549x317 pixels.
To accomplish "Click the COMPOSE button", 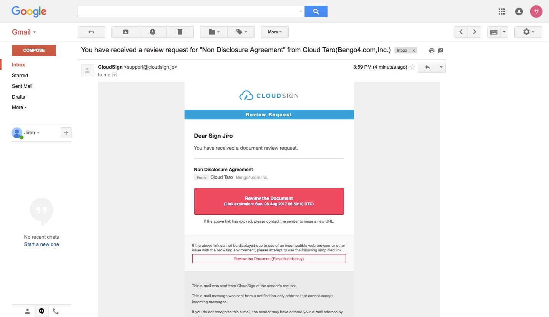I will click(34, 50).
